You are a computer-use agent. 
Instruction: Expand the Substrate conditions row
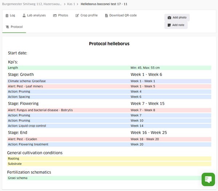109,164
